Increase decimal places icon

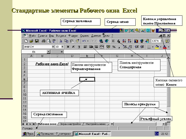pyautogui.click(x=125, y=47)
